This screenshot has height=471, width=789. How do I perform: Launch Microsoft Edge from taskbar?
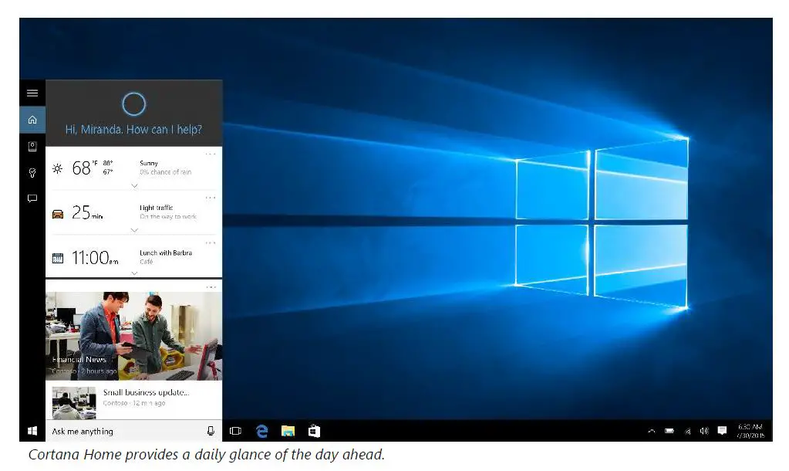(x=261, y=431)
